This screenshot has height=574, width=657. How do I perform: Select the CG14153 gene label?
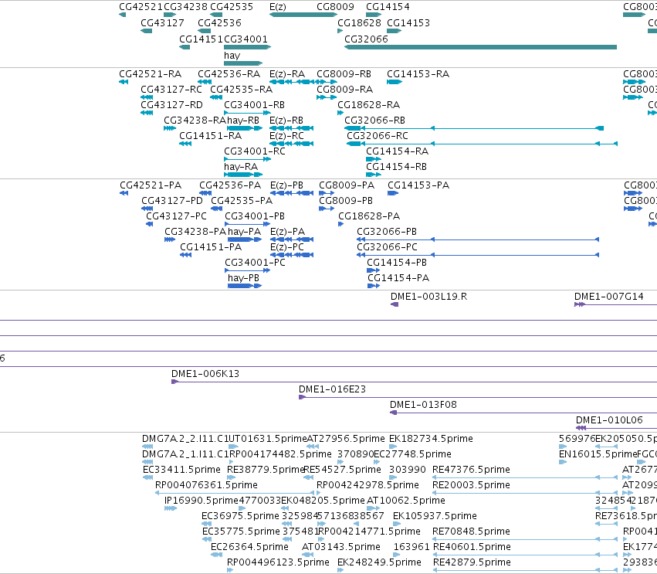click(x=408, y=22)
